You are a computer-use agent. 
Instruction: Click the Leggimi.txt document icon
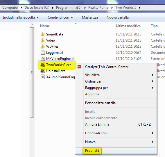pyautogui.click(x=43, y=52)
